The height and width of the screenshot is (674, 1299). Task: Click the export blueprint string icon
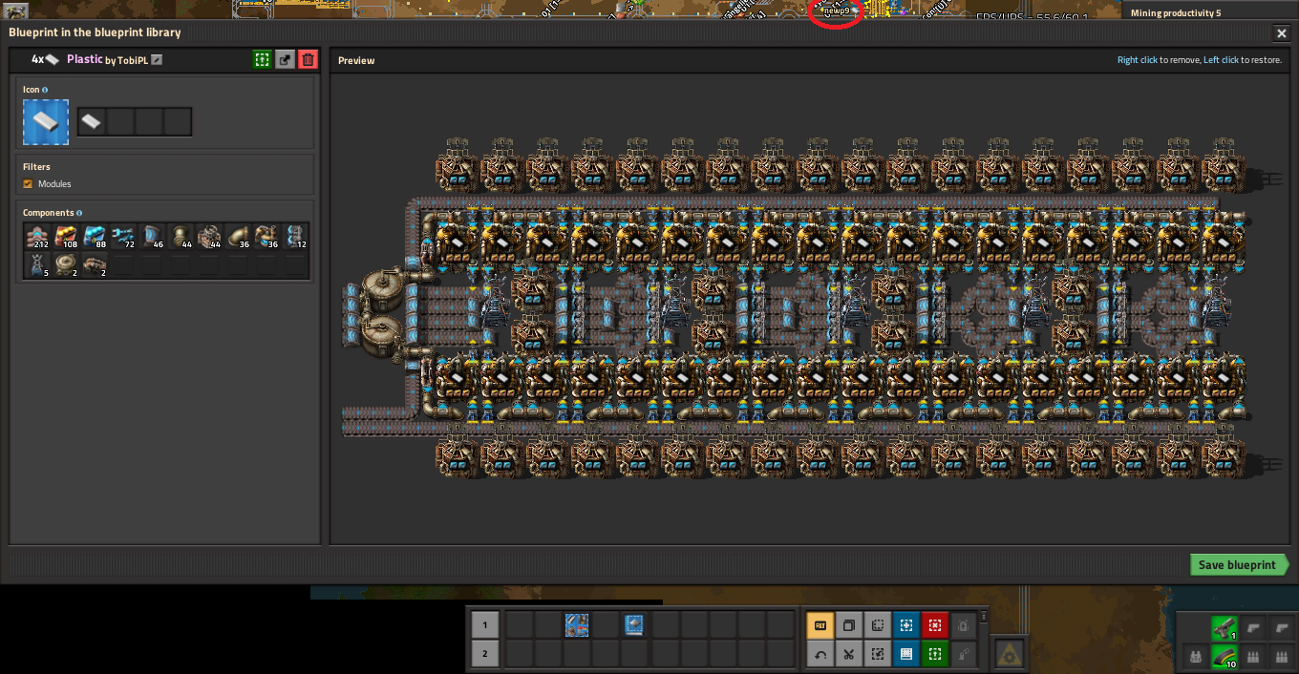pos(285,60)
